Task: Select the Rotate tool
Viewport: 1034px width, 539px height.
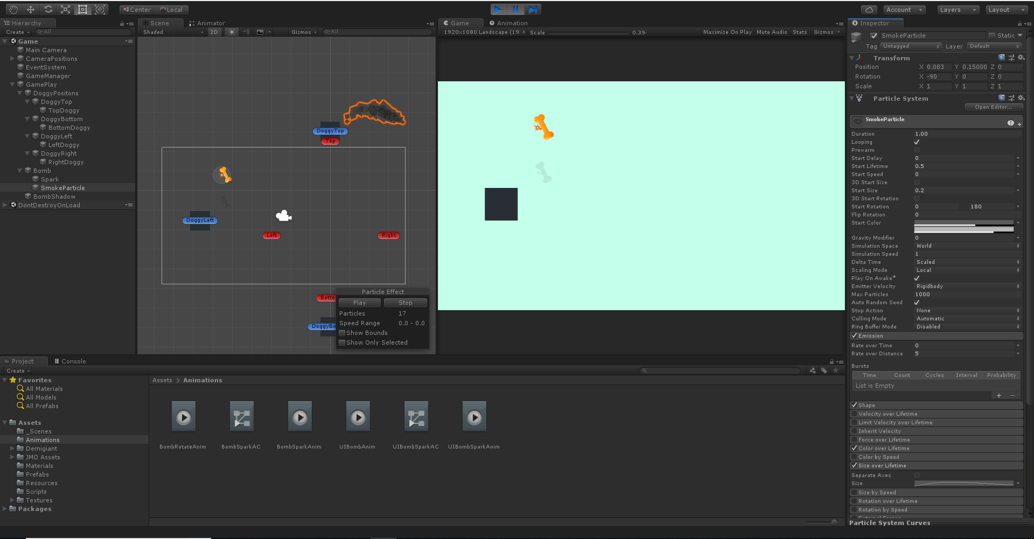Action: point(48,10)
